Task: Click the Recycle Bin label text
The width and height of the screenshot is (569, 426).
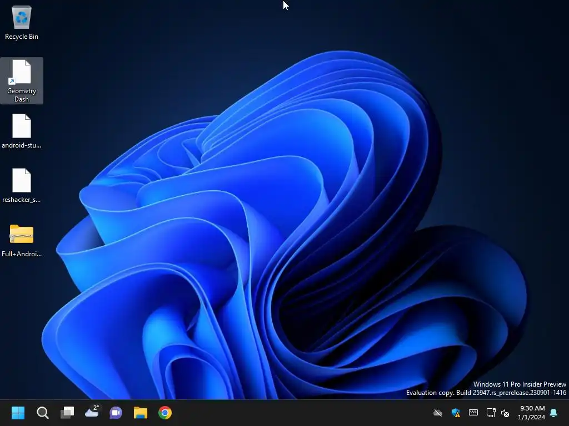Action: [22, 37]
